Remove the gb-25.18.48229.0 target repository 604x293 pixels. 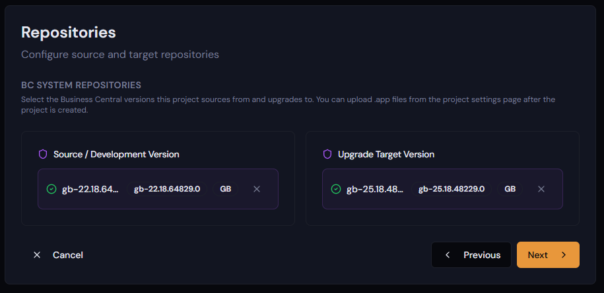(541, 189)
